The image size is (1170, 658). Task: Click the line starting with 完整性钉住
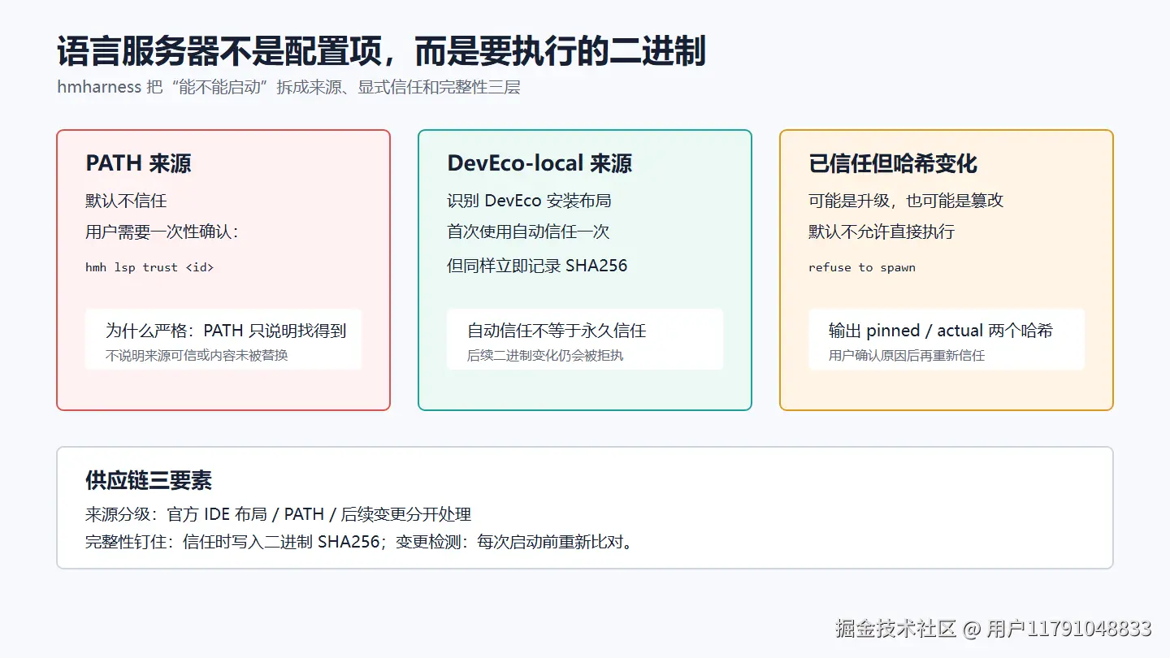pos(359,542)
